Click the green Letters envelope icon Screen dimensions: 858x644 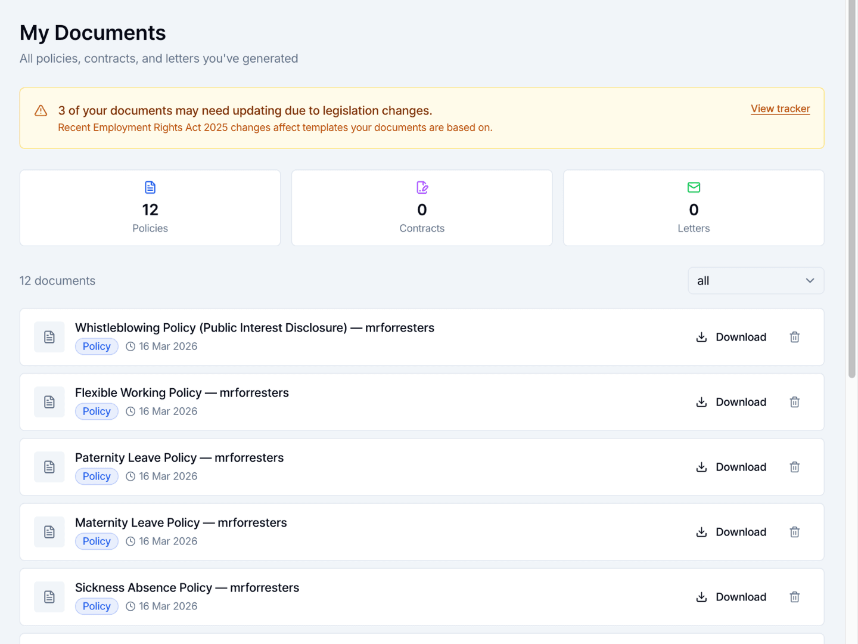coord(694,187)
